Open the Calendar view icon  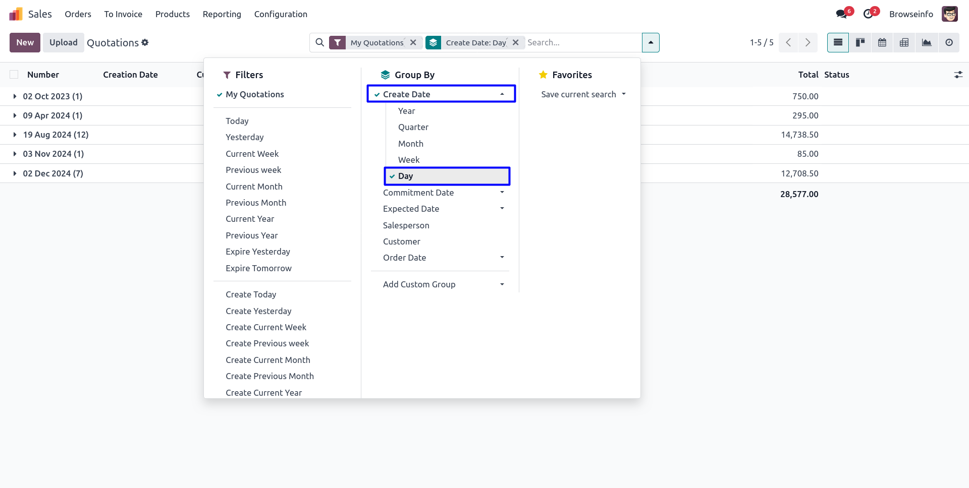click(x=882, y=43)
